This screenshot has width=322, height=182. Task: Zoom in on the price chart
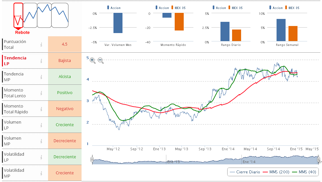tap(93, 60)
